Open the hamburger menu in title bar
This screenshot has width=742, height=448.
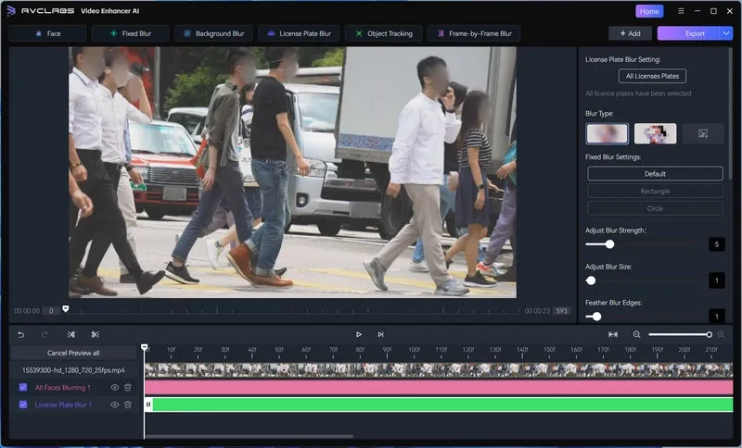[x=681, y=11]
